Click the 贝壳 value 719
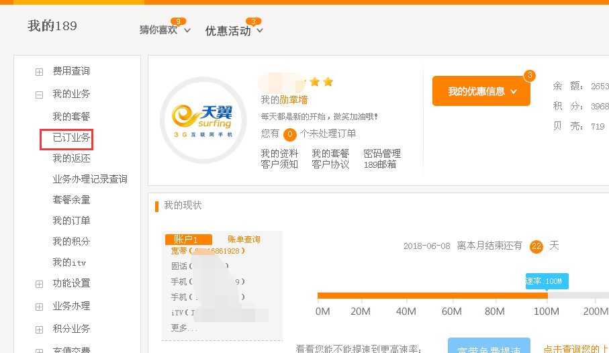609x353 pixels. 598,127
